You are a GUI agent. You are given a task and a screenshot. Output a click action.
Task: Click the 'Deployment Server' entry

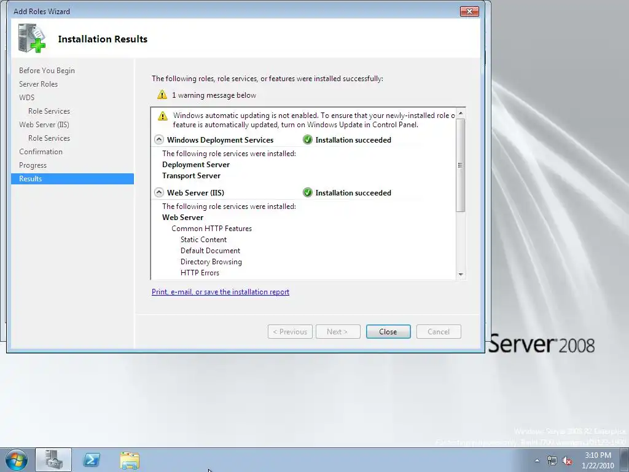click(x=196, y=165)
